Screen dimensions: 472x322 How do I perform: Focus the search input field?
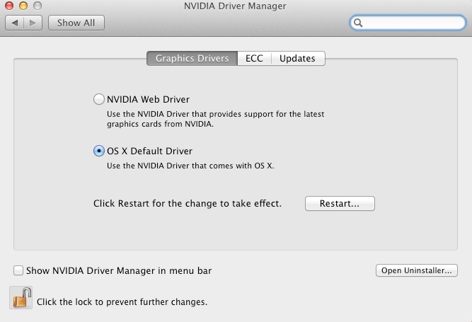pyautogui.click(x=408, y=23)
